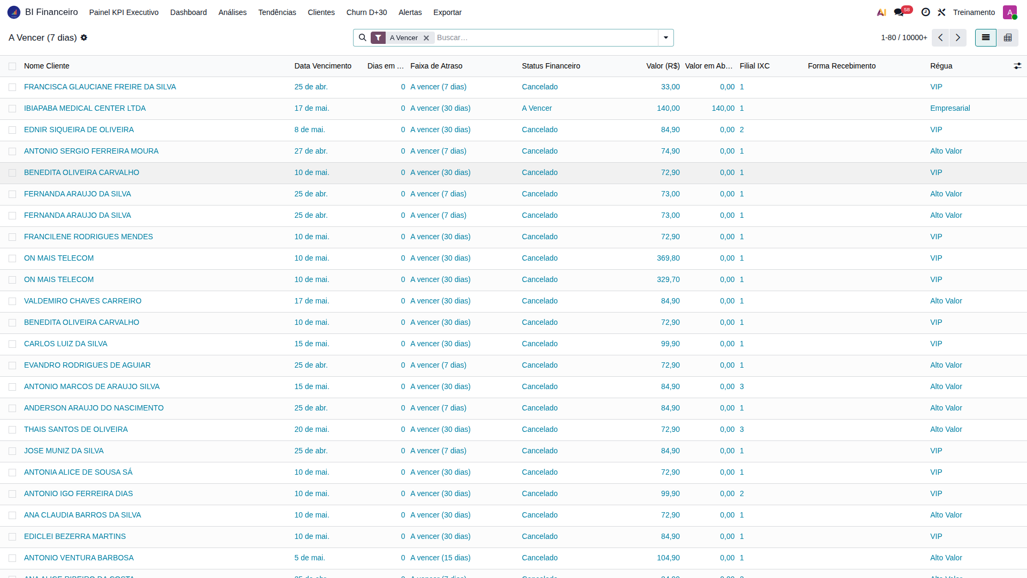Open the activities clock icon
This screenshot has width=1027, height=578.
coord(925,12)
